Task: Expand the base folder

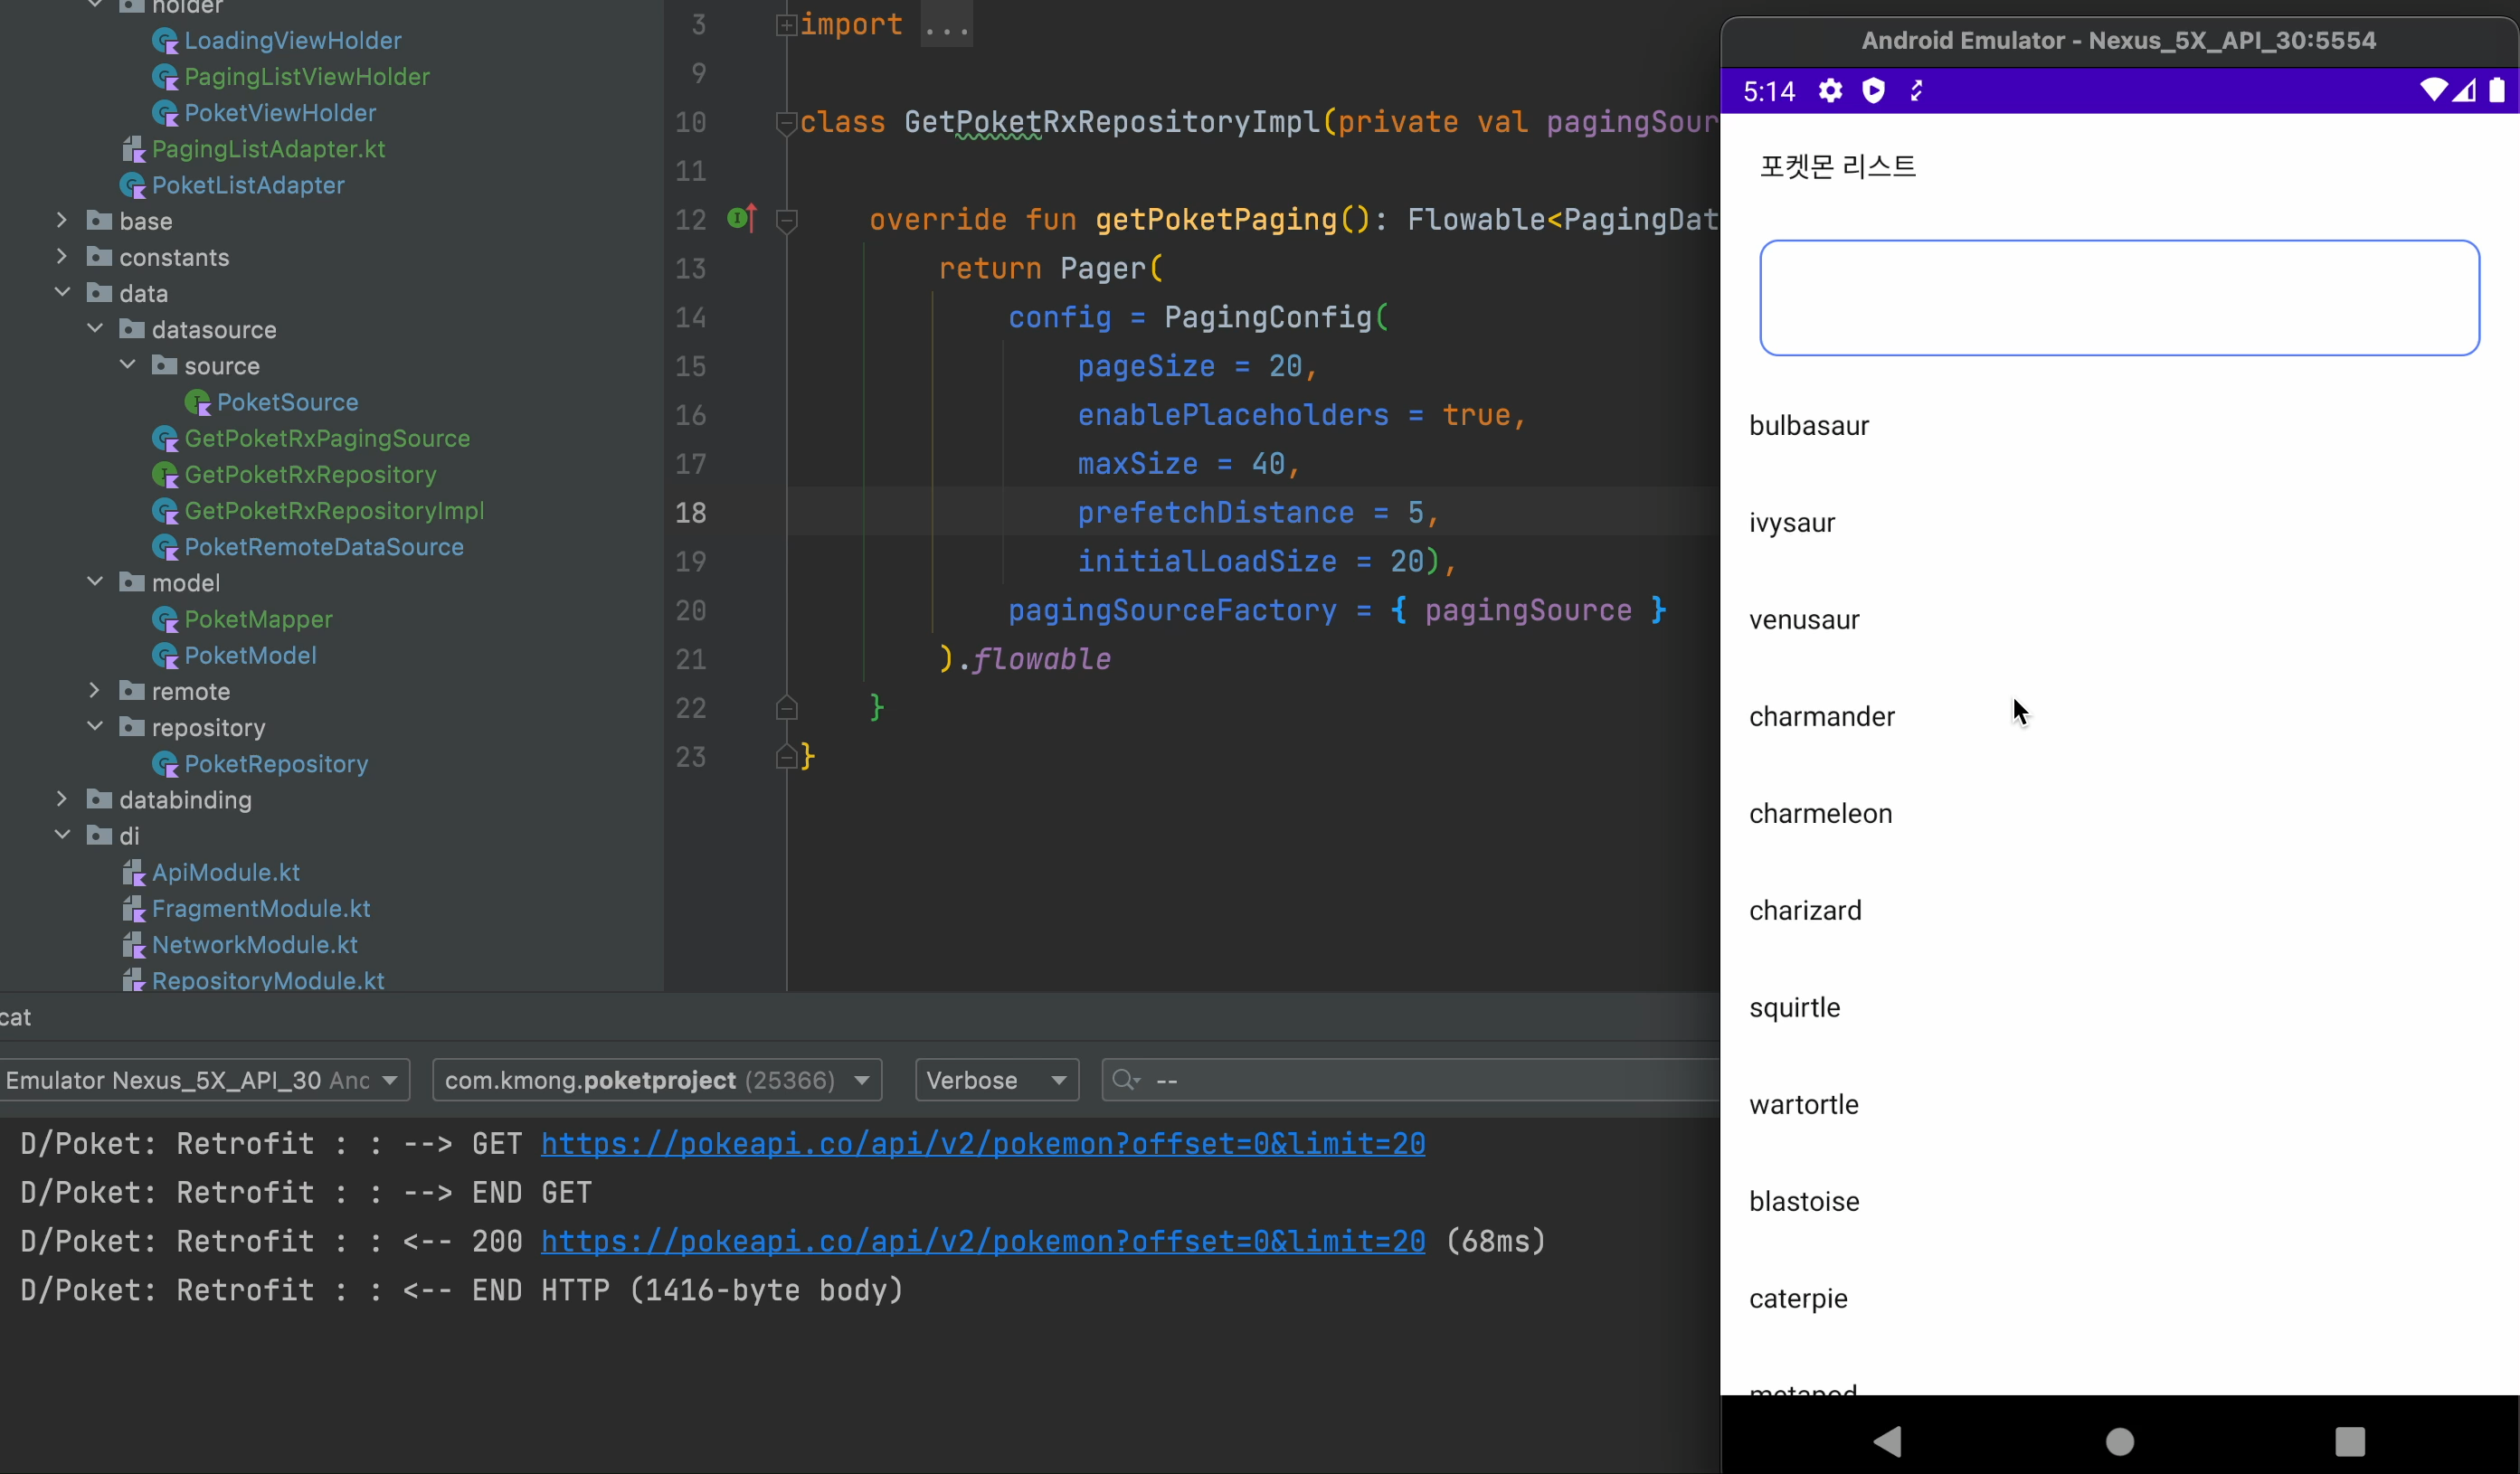Action: tap(62, 221)
